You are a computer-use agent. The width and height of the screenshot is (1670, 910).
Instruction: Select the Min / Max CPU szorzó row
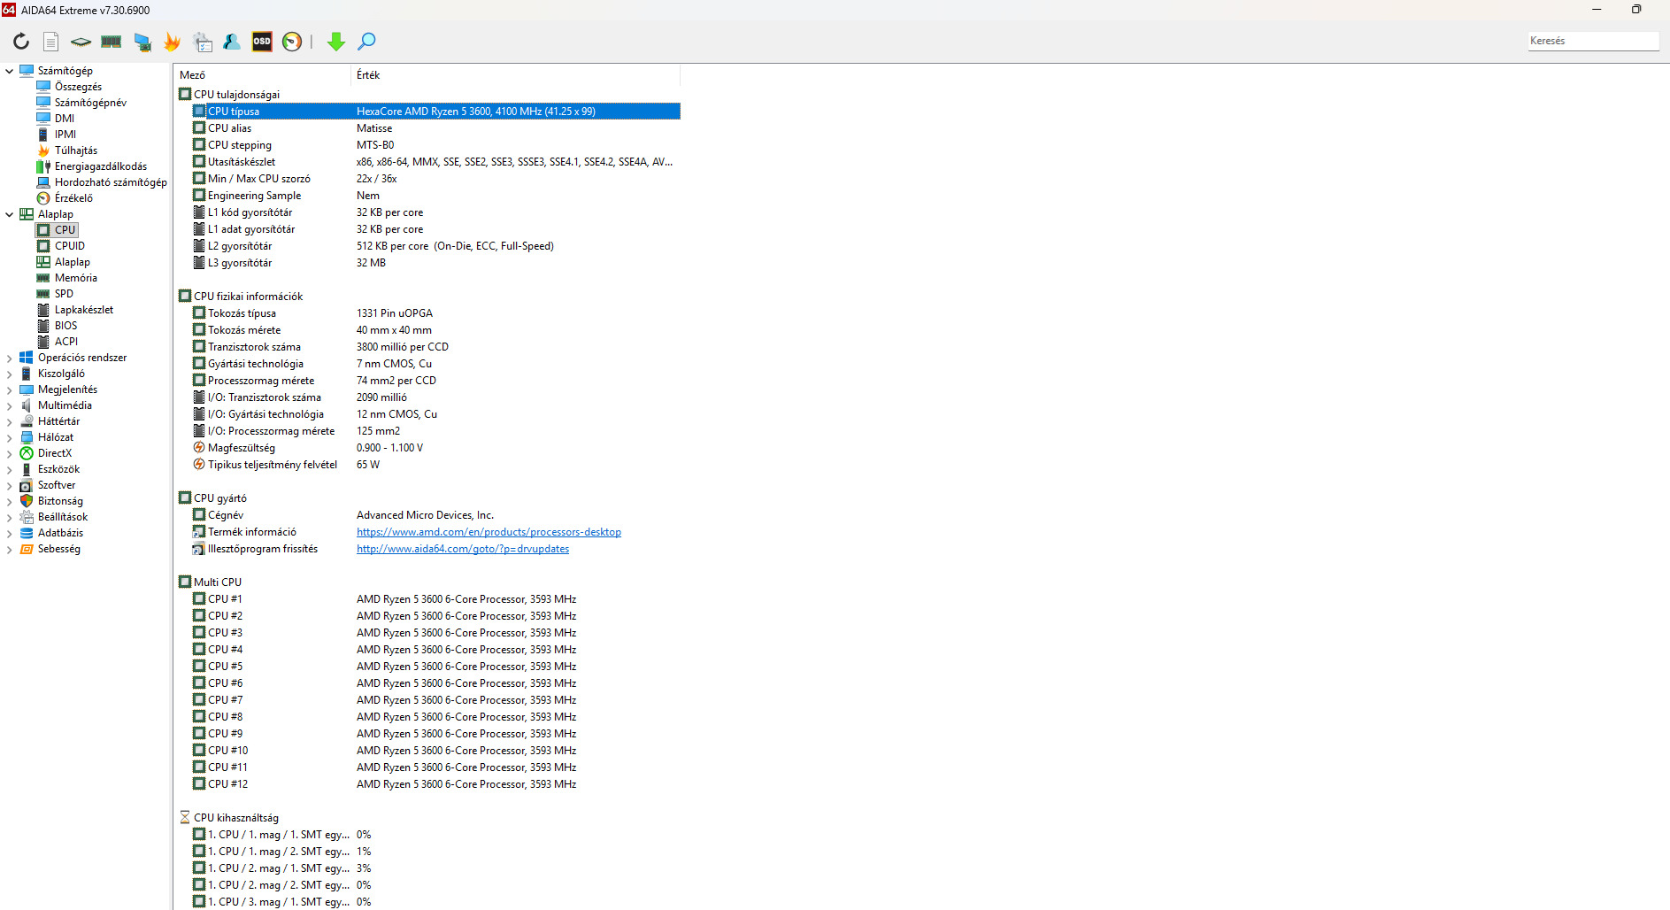pyautogui.click(x=436, y=179)
